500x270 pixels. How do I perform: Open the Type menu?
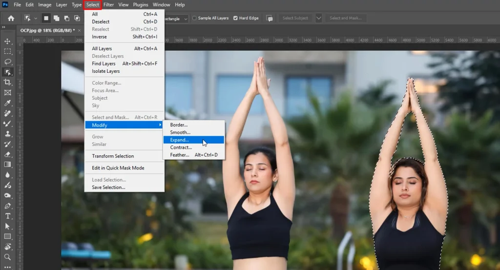[77, 5]
